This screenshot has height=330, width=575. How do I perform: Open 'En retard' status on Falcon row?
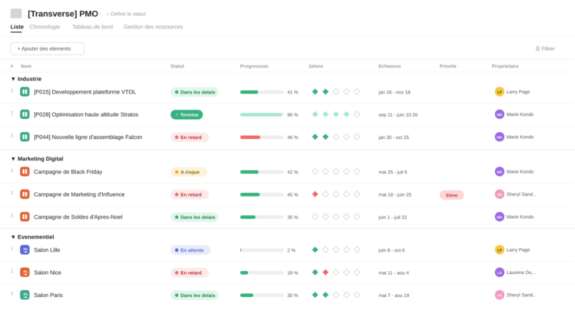click(x=190, y=138)
